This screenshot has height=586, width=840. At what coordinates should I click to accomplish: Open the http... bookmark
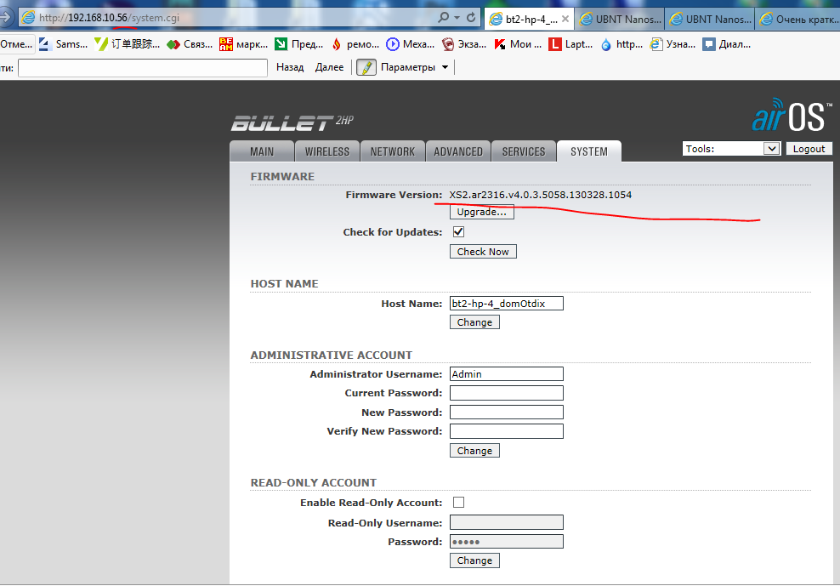[x=621, y=44]
